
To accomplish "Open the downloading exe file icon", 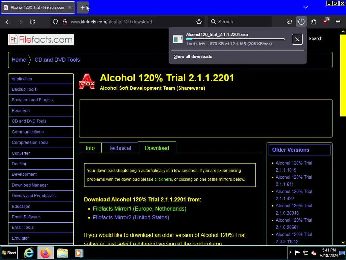I will click(x=178, y=39).
